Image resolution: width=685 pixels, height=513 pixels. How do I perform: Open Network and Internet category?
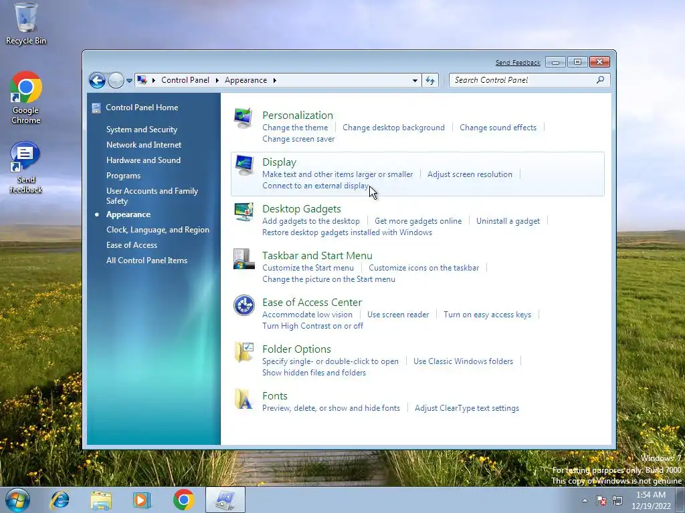(144, 145)
